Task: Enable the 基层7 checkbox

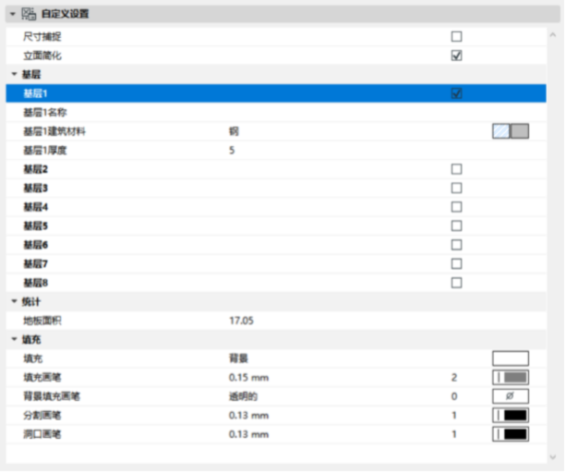Action: point(456,263)
